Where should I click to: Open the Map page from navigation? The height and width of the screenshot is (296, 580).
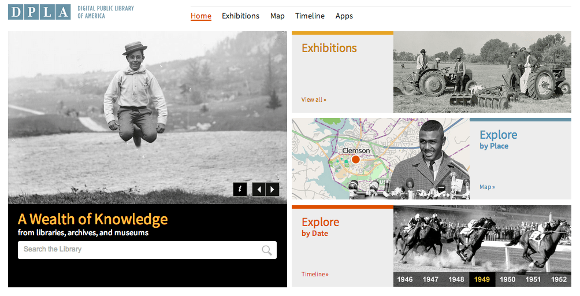pyautogui.click(x=277, y=16)
